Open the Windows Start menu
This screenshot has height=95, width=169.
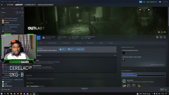[2, 94]
